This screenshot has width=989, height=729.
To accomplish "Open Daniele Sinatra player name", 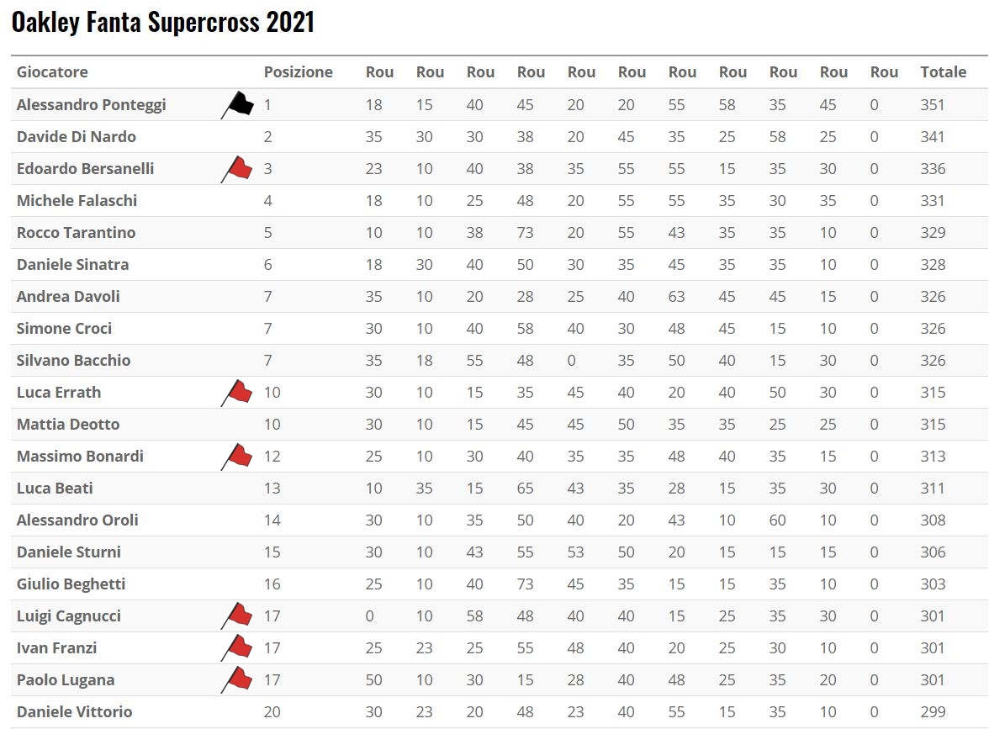I will pyautogui.click(x=72, y=264).
